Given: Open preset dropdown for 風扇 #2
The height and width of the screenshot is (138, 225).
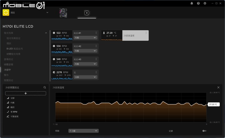Looking at the screenshot, I should point(86,51).
